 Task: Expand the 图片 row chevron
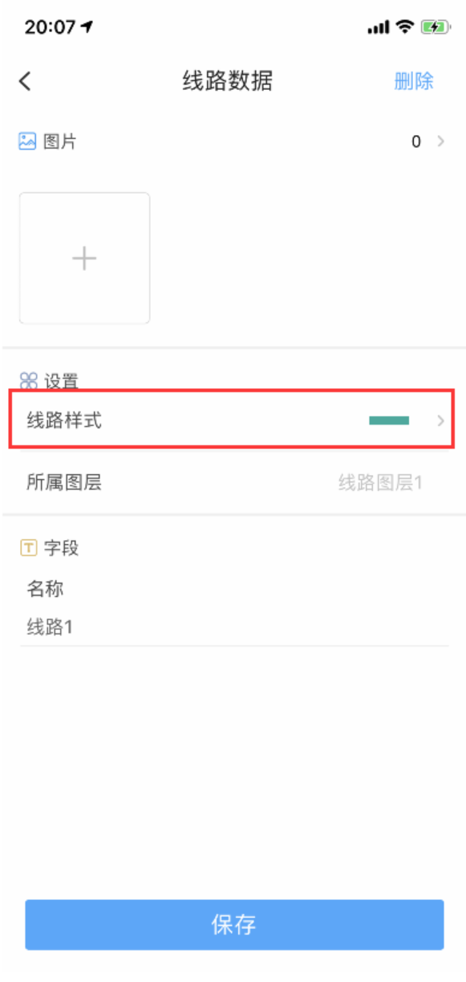click(x=440, y=141)
